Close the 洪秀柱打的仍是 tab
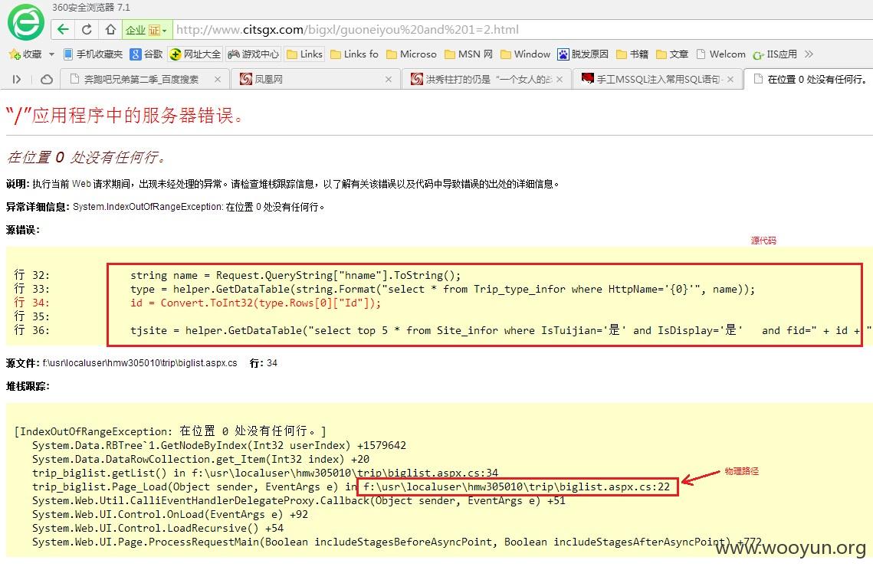873x570 pixels. (560, 80)
